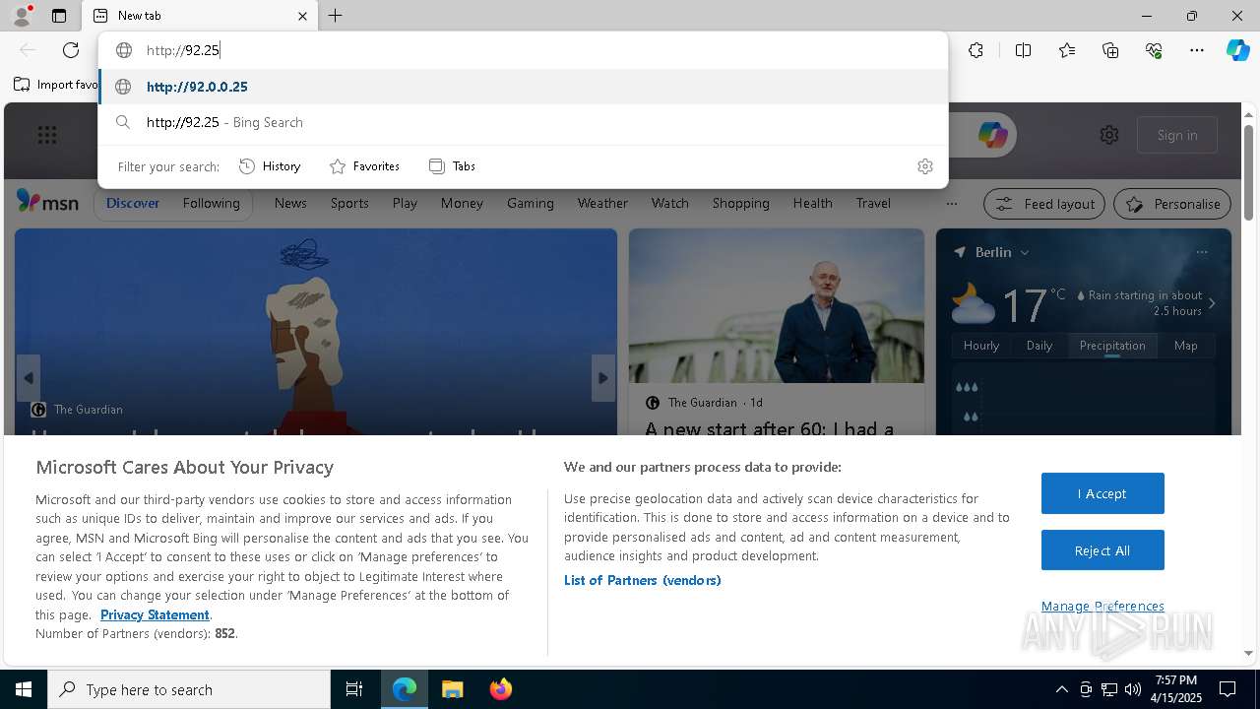Click the msn logo
Viewport: 1260px width, 709px height.
(47, 202)
